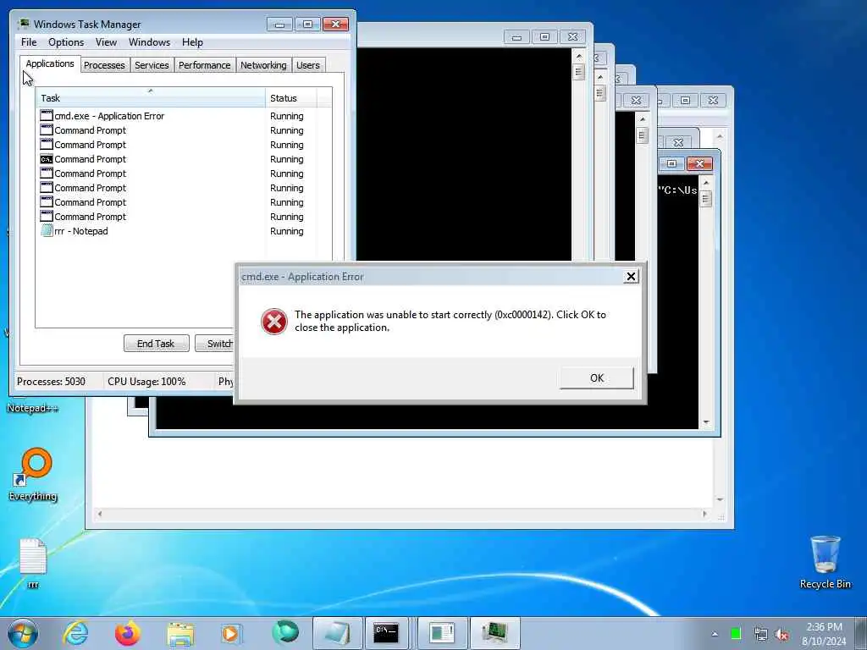
Task: Click OK in the Application Error dialog
Action: tap(597, 378)
